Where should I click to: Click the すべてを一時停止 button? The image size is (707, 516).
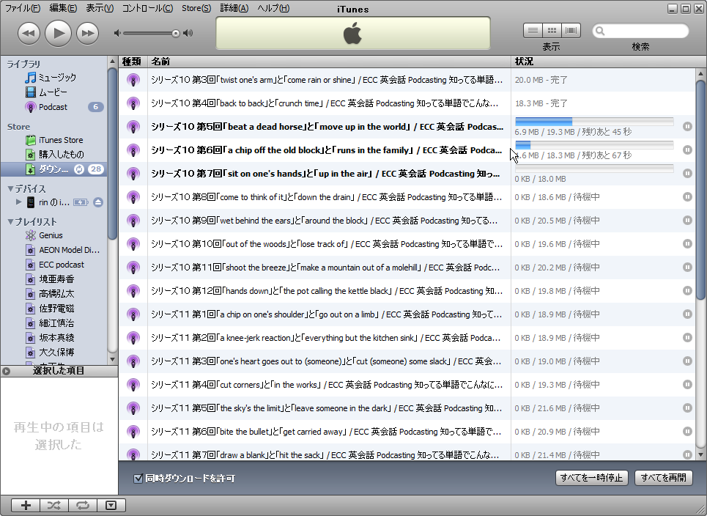[x=591, y=478]
